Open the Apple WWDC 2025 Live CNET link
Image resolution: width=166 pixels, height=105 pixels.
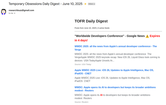click(x=114, y=72)
